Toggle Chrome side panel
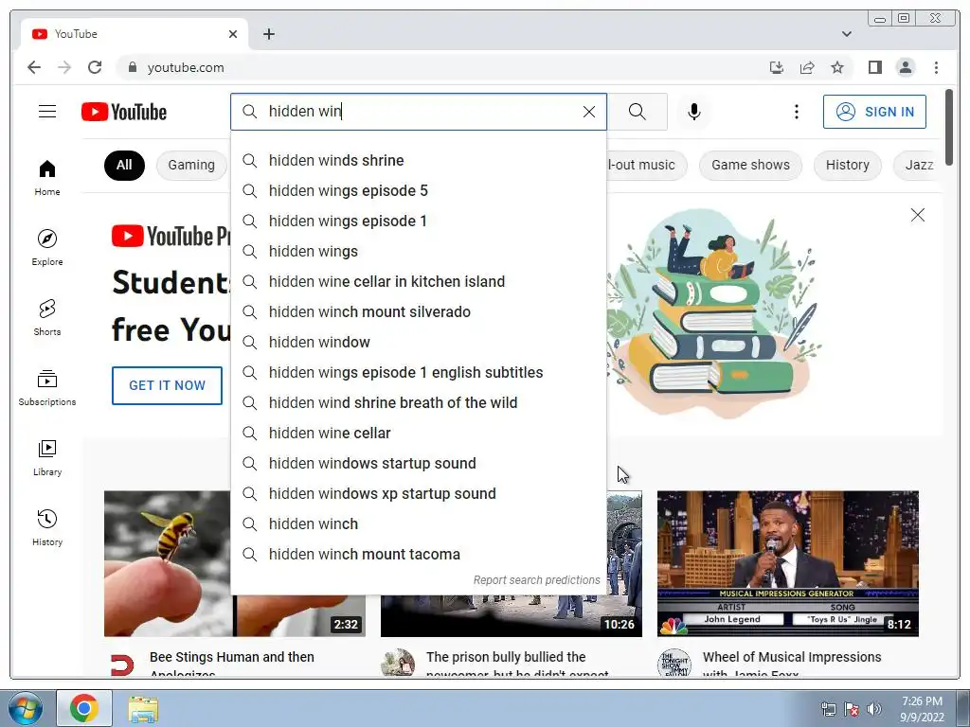Image resolution: width=970 pixels, height=727 pixels. pos(874,67)
